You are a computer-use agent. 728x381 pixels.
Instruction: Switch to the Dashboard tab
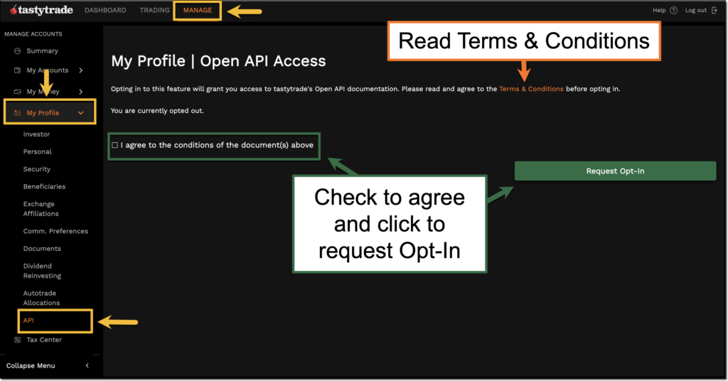click(x=105, y=10)
